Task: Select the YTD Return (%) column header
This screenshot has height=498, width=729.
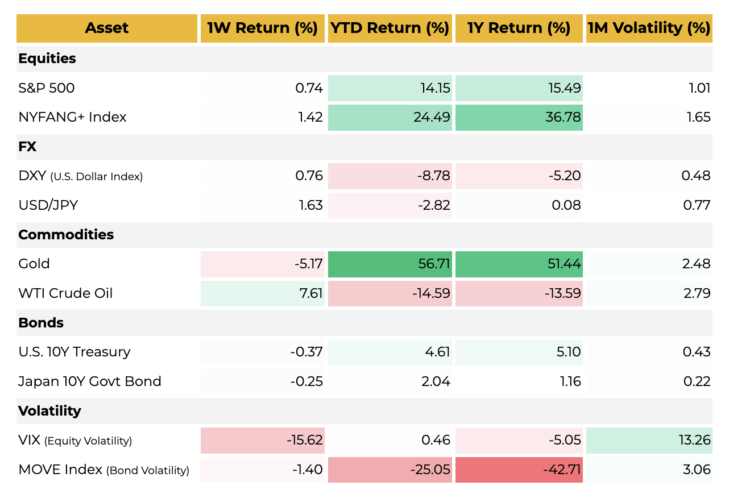Action: tap(390, 28)
